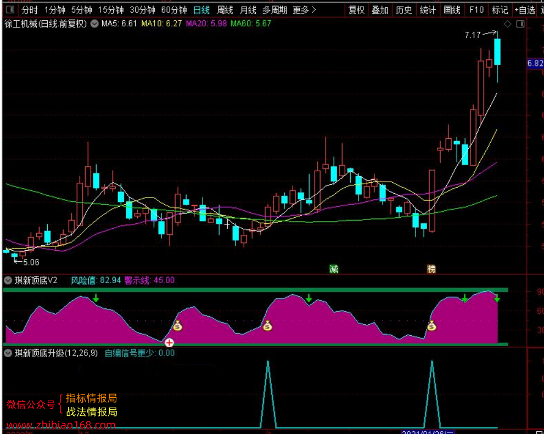
Task: Click the 徐工机械(日线,前复权) title
Action: (46, 24)
